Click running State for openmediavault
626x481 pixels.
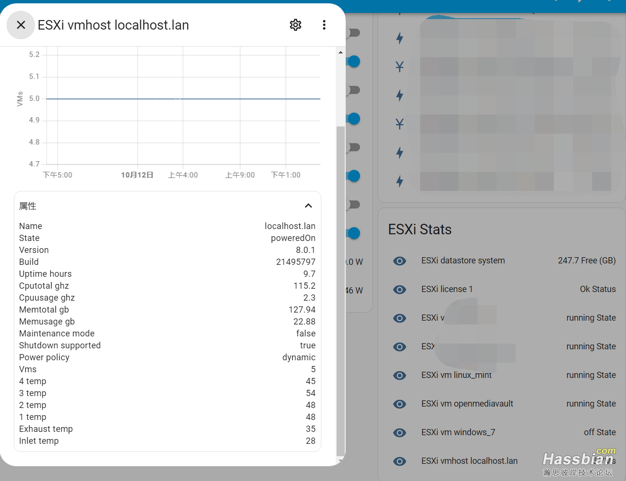point(591,404)
